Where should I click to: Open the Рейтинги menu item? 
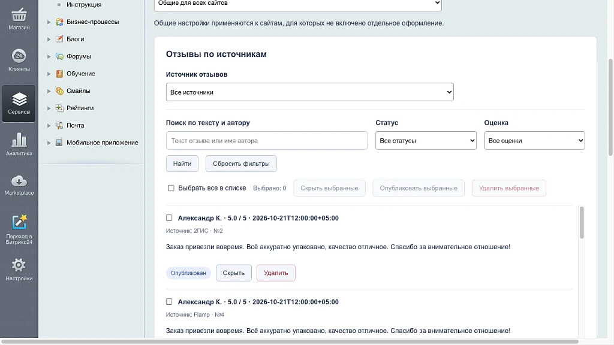pyautogui.click(x=80, y=108)
